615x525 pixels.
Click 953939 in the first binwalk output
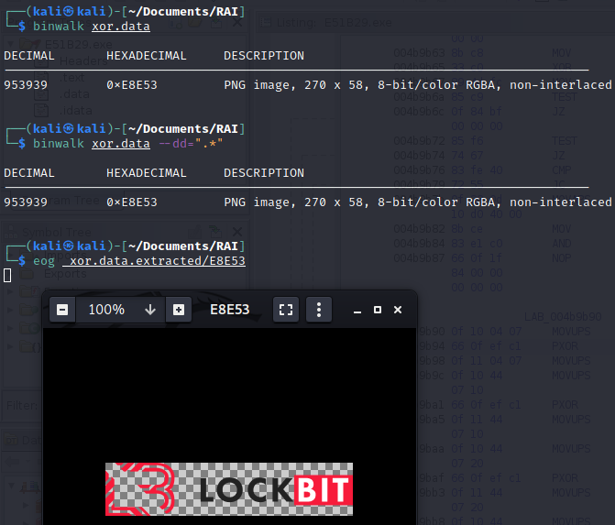(x=26, y=85)
